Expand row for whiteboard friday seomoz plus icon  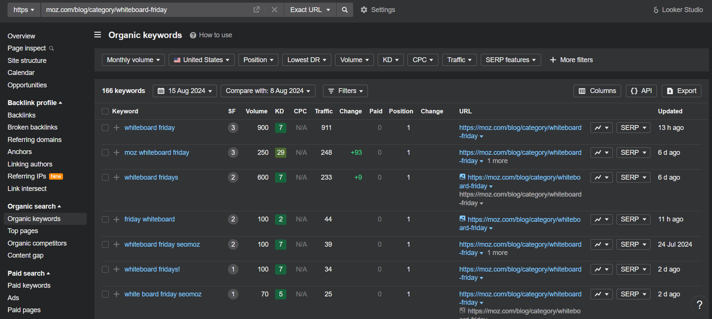click(117, 244)
